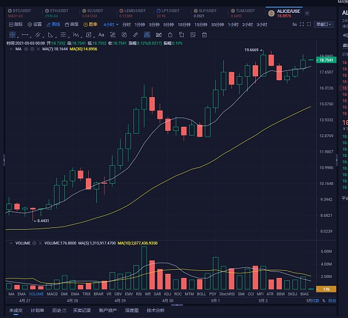
Task: Open the 单窗口 layout dropdown
Action: point(324,24)
